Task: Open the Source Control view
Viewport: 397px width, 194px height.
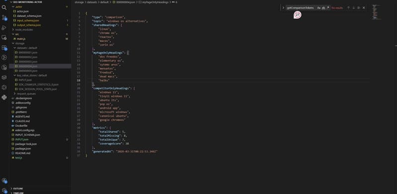Action: pyautogui.click(x=4, y=17)
